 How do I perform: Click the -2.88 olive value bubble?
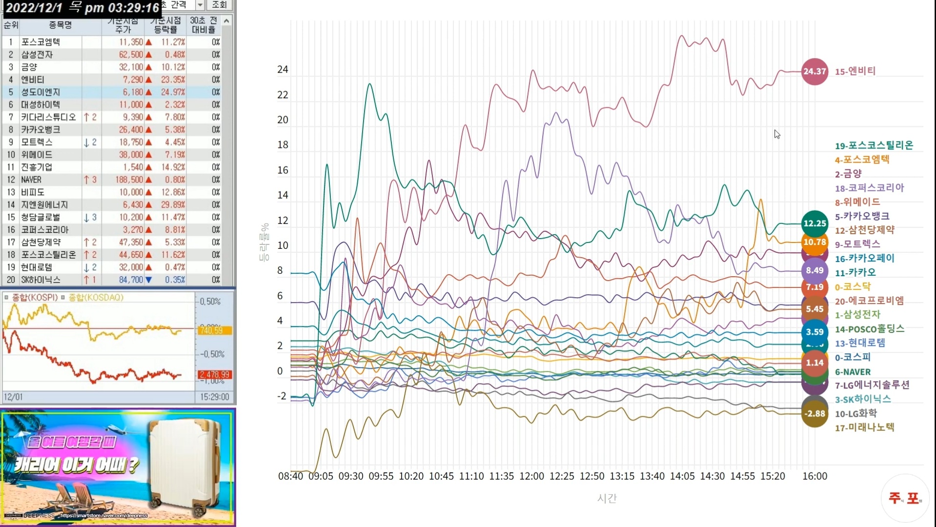coord(814,414)
